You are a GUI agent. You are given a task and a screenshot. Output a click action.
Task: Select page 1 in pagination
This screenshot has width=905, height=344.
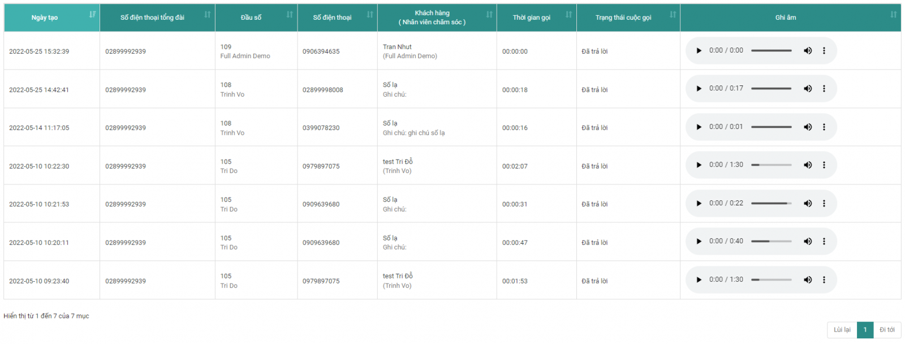click(865, 330)
